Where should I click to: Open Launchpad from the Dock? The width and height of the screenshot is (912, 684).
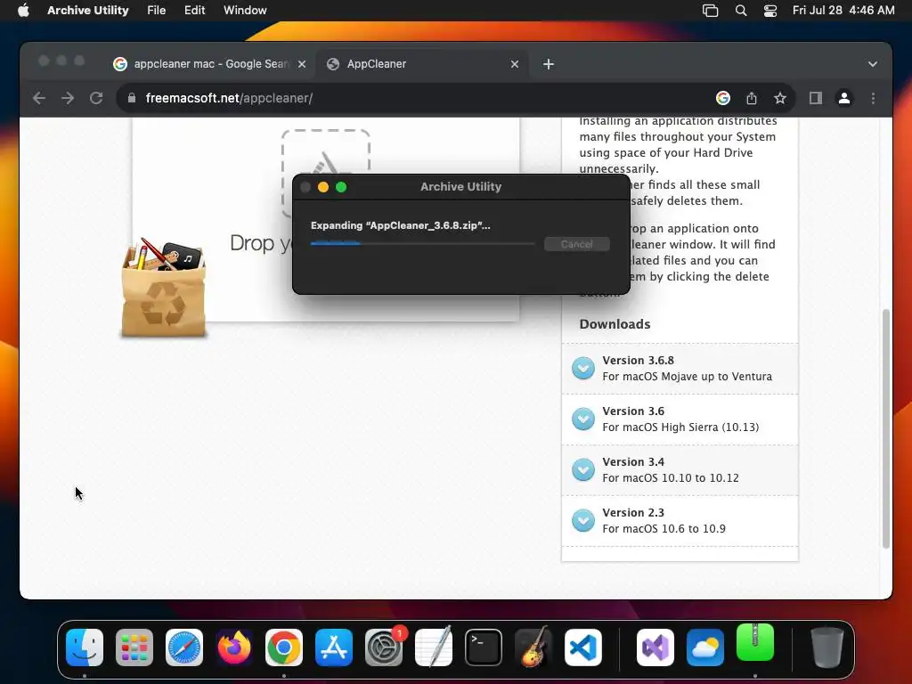134,647
